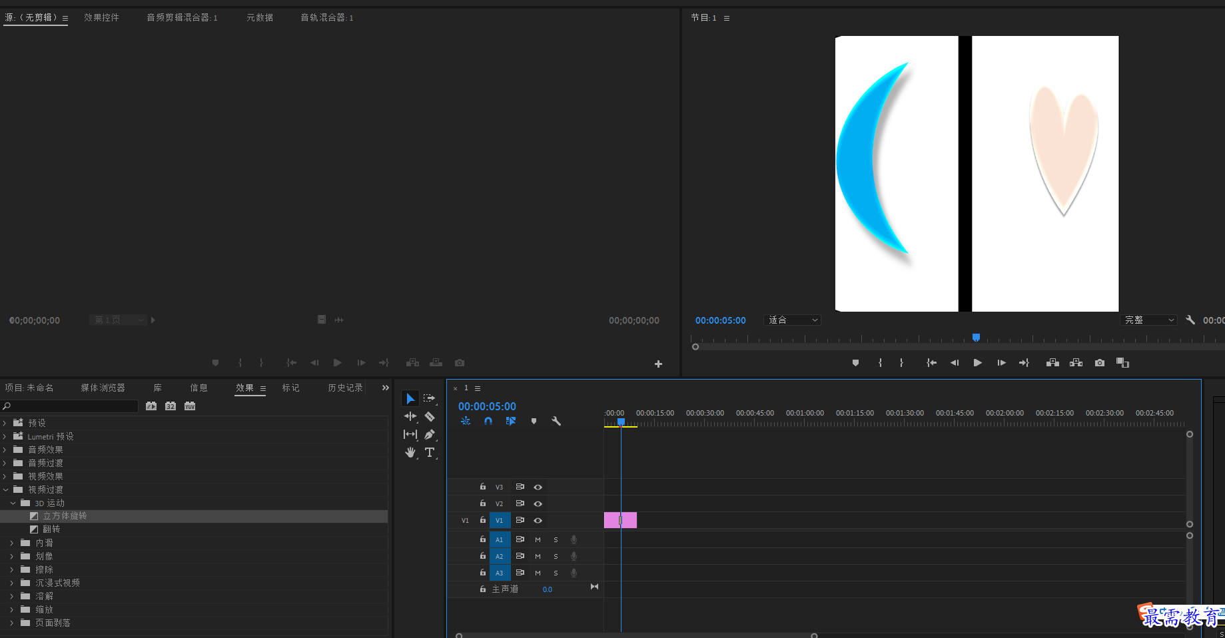Toggle V1 track output eye
The width and height of the screenshot is (1225, 638).
coord(538,520)
